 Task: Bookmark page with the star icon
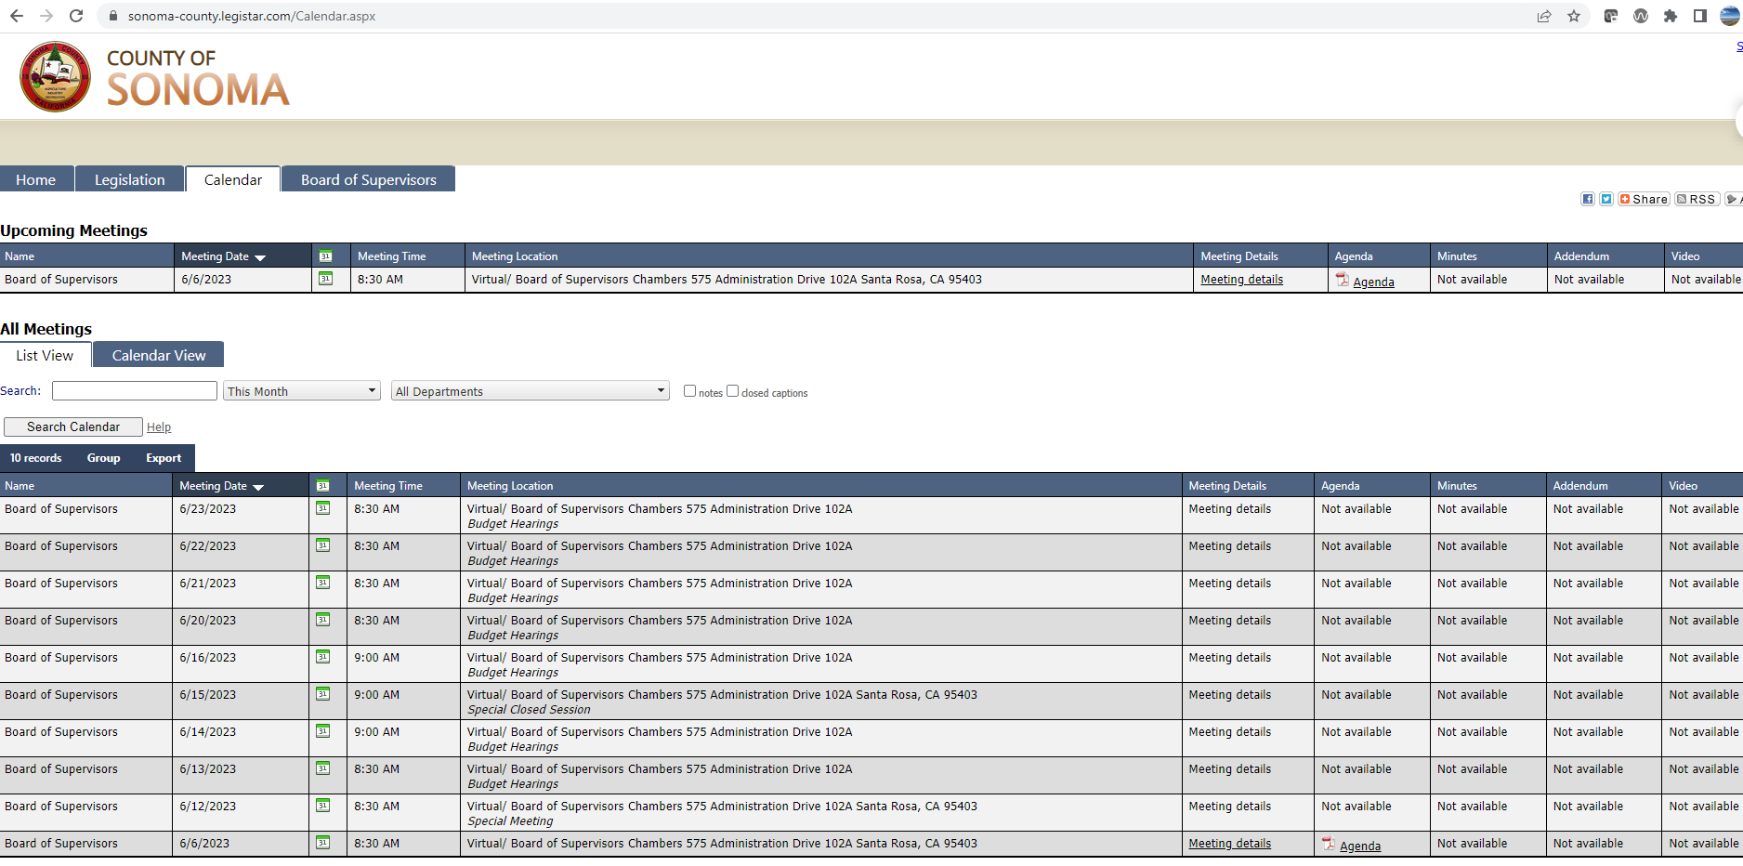click(x=1574, y=16)
